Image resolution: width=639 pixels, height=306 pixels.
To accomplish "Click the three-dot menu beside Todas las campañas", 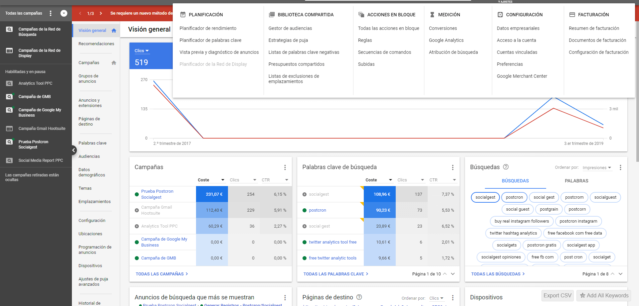I will pos(51,13).
